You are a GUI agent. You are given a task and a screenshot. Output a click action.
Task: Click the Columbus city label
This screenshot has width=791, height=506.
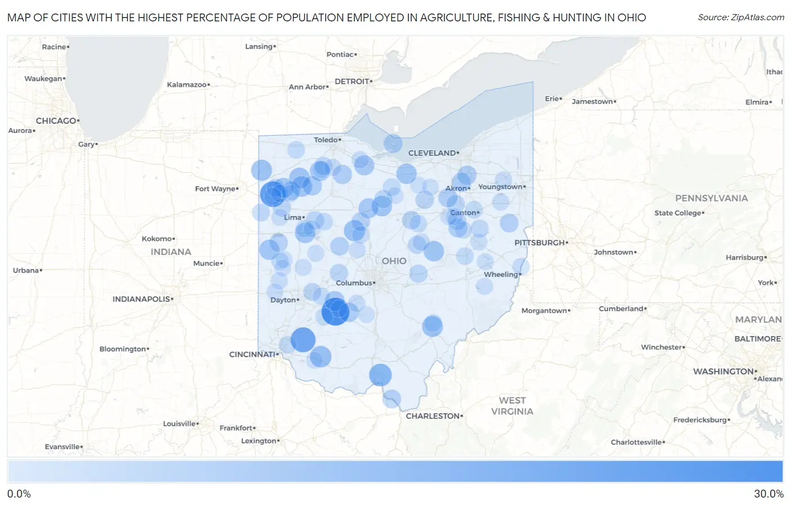[354, 283]
